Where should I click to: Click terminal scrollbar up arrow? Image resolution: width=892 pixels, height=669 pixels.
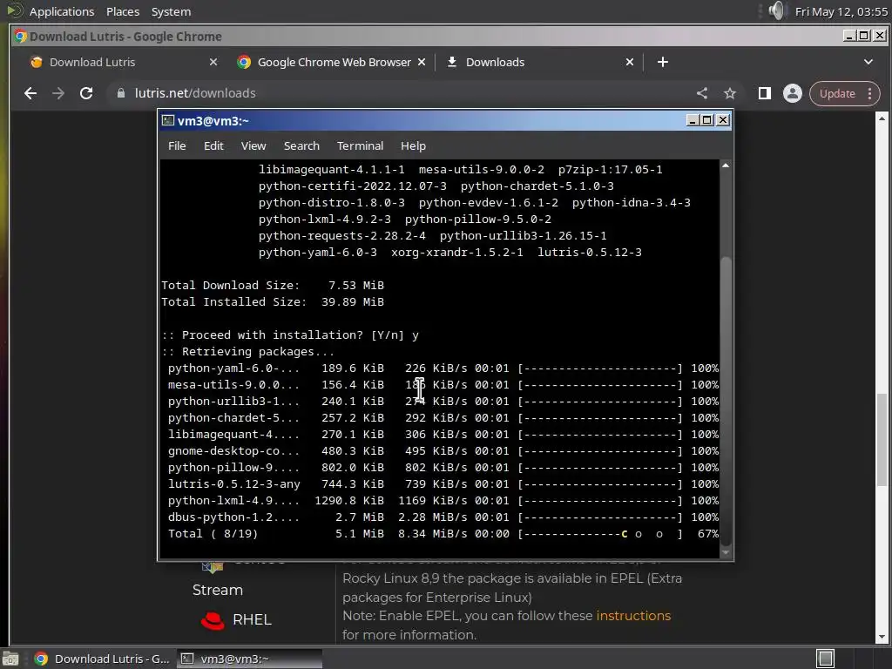(x=726, y=166)
